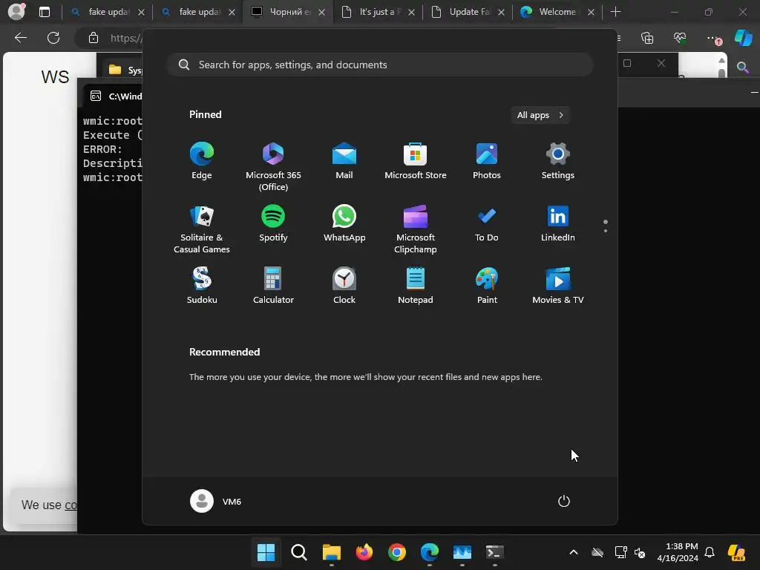
Task: Launch Microsoft 365 (Office) app
Action: (x=273, y=166)
